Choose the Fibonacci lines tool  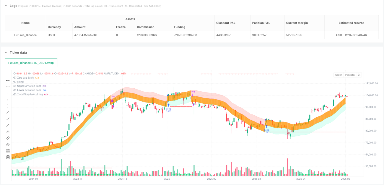[x=8, y=151]
